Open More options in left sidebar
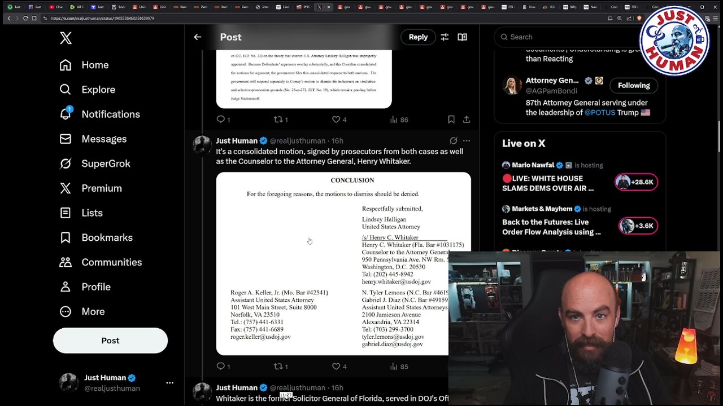The width and height of the screenshot is (723, 406). point(82,311)
